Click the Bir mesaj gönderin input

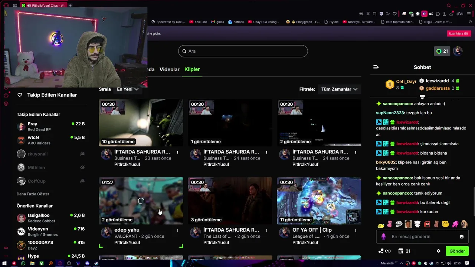[422, 237]
